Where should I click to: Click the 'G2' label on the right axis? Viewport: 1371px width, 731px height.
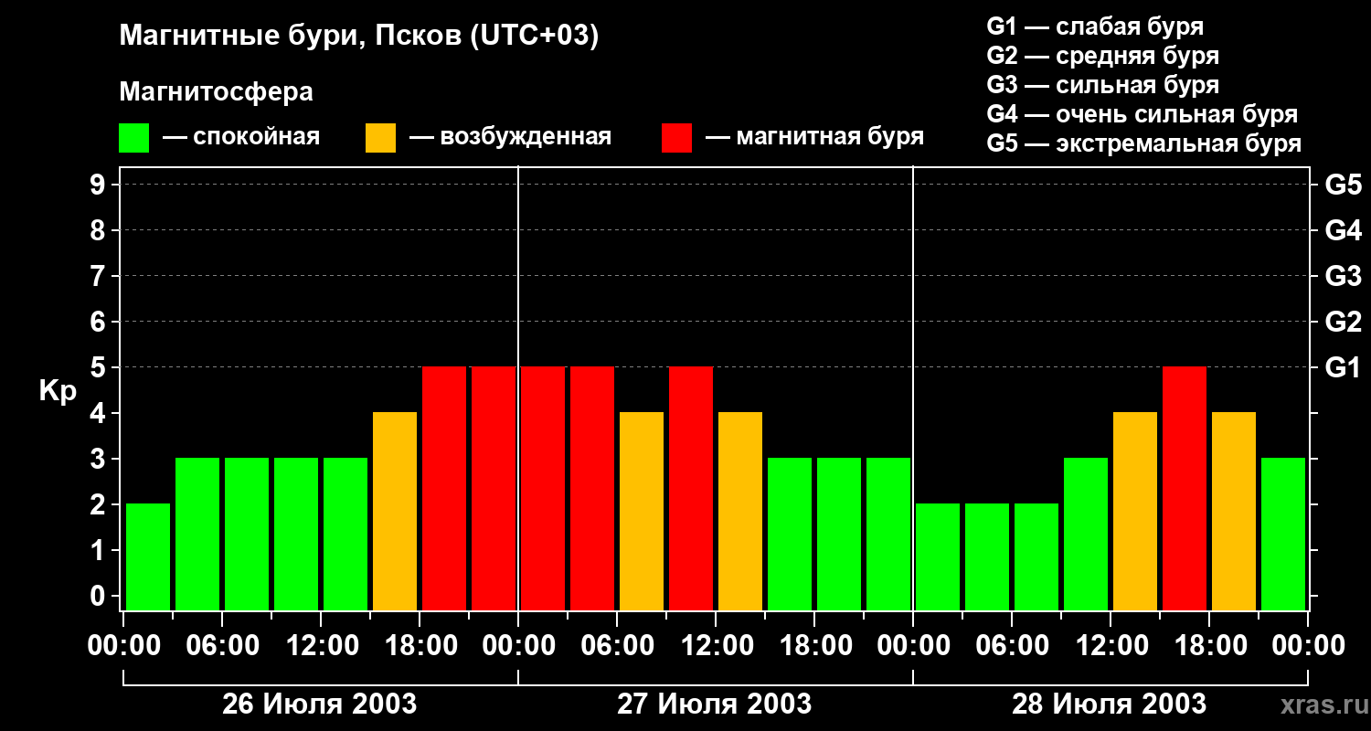(x=1344, y=322)
